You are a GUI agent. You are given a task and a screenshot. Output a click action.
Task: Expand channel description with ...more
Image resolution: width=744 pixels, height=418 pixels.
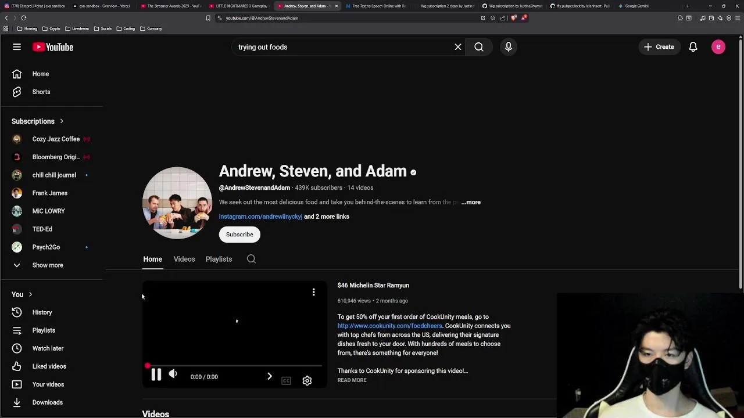pyautogui.click(x=471, y=202)
